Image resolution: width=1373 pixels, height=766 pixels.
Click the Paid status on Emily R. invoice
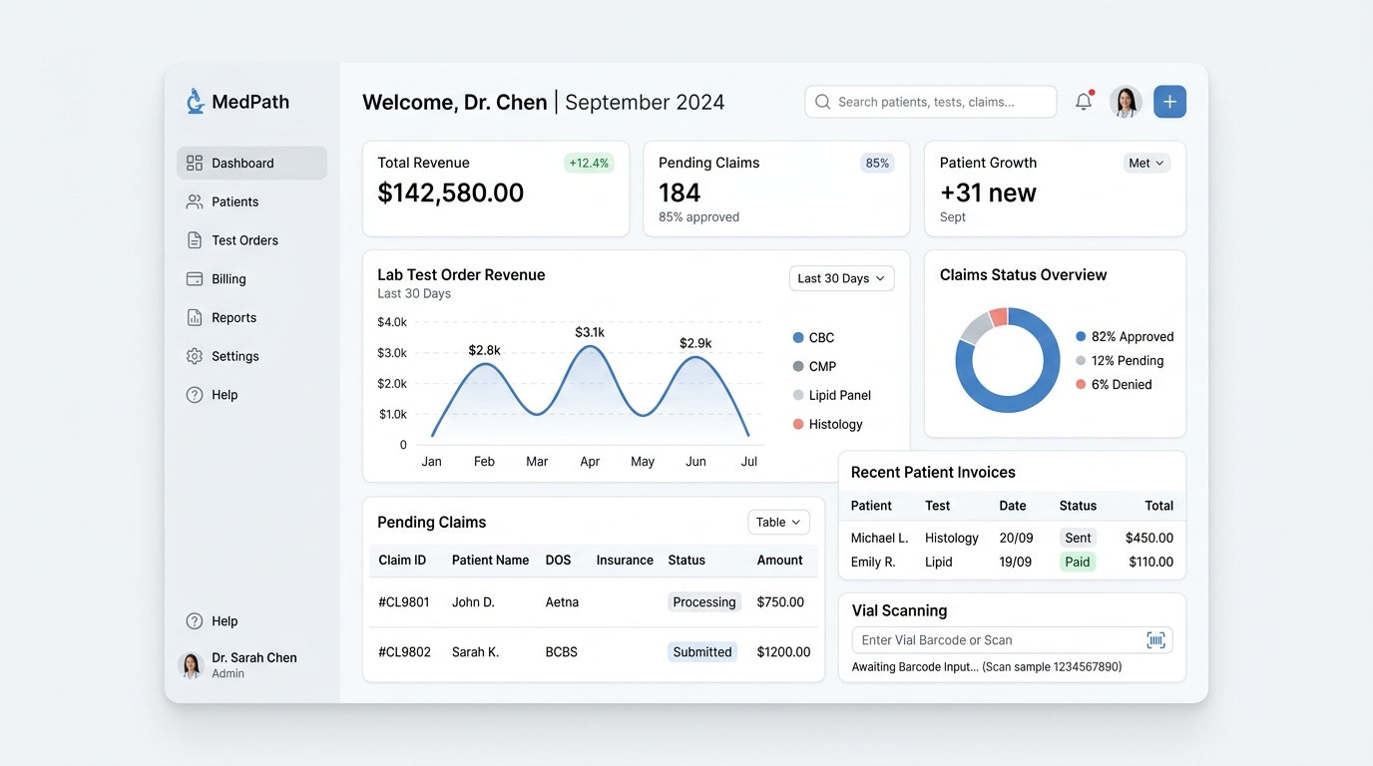pos(1078,562)
